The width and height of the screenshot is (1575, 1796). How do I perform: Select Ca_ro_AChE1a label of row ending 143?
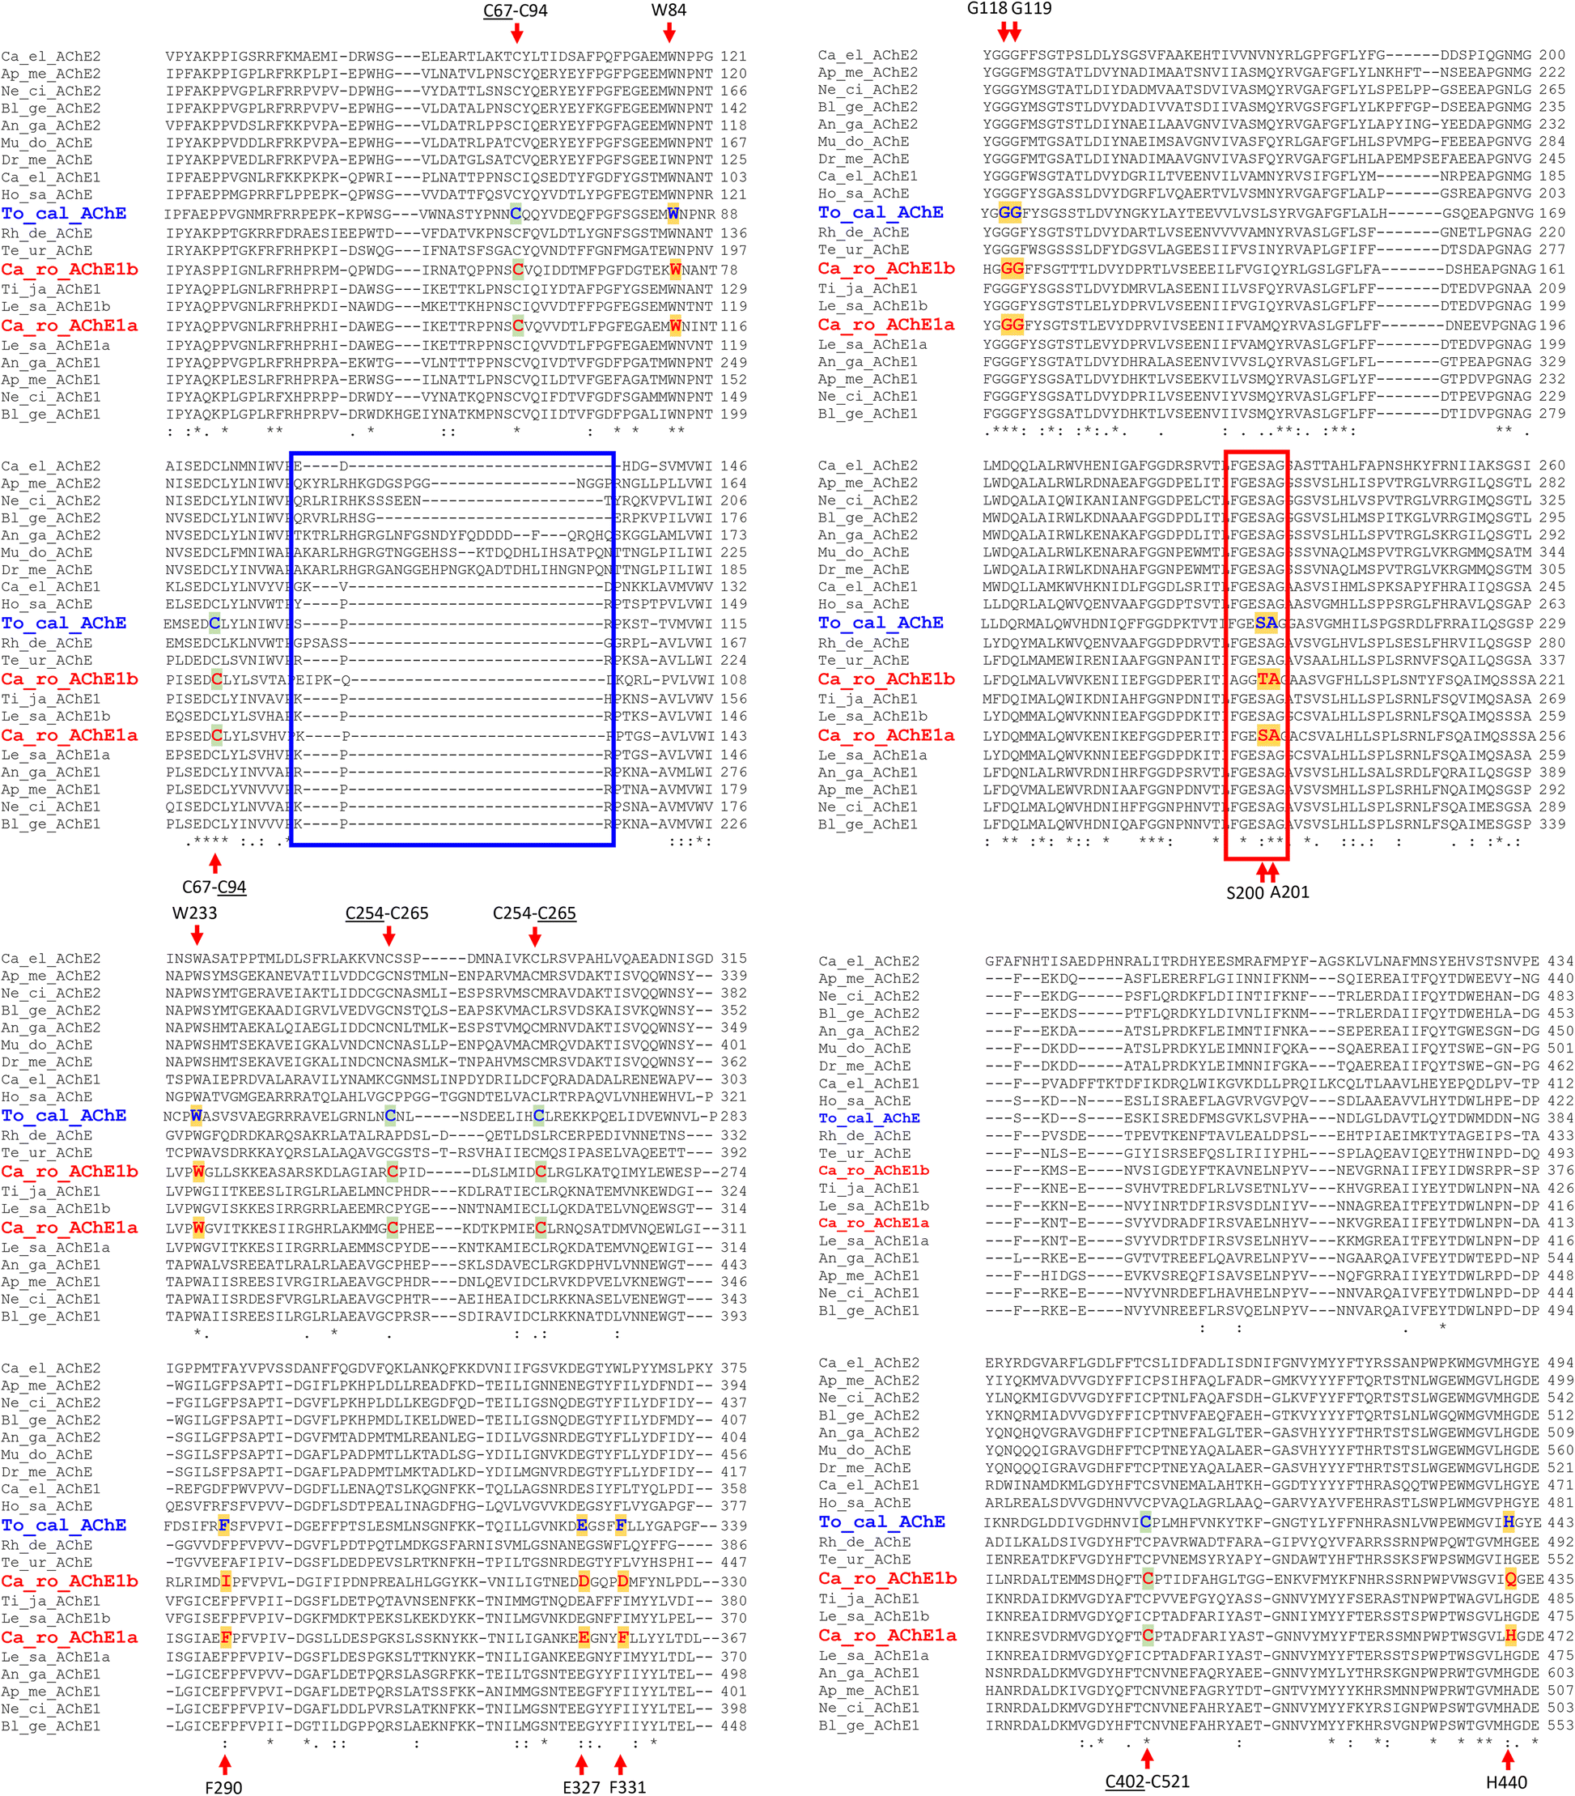pos(70,735)
